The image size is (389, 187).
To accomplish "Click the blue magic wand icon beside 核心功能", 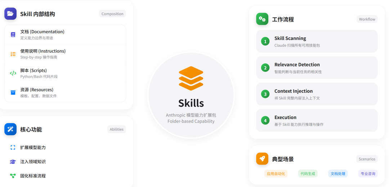I will pyautogui.click(x=10, y=129).
